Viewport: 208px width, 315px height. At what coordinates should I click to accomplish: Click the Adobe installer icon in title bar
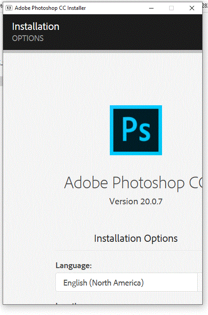(9, 8)
